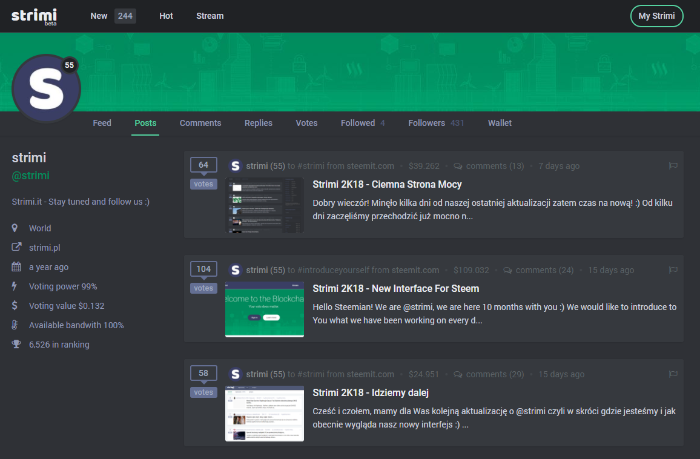Click the Idziemy dalej post thumbnail
Image resolution: width=700 pixels, height=459 pixels.
pyautogui.click(x=265, y=414)
